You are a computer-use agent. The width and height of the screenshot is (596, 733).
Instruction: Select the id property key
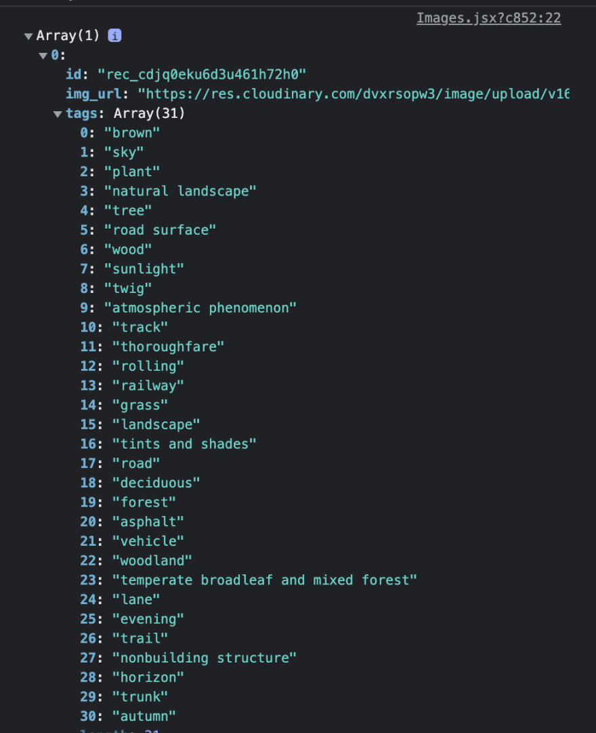point(74,75)
